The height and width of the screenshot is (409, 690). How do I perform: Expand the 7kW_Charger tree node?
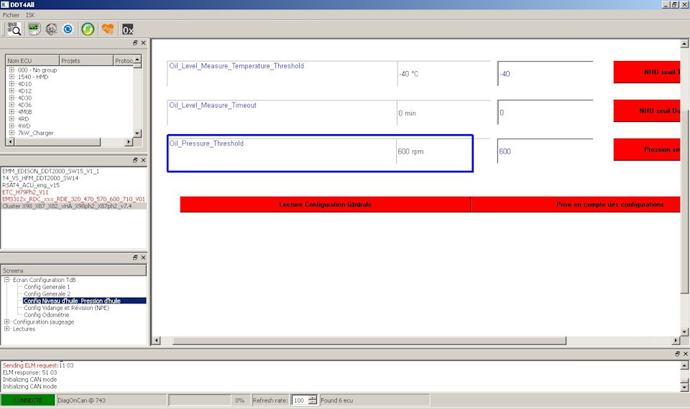(x=11, y=133)
